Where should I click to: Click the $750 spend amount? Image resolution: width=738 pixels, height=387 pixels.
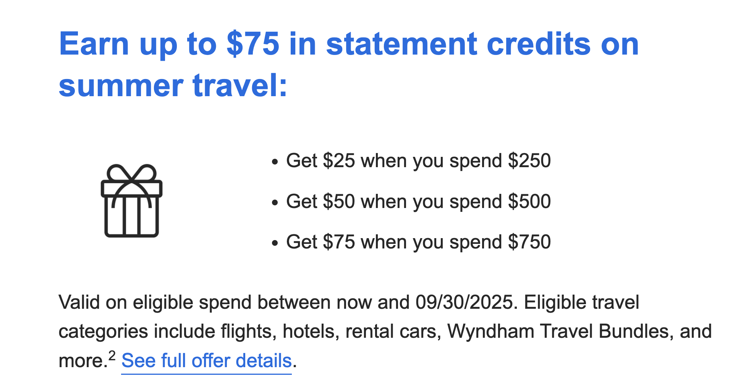[529, 242]
